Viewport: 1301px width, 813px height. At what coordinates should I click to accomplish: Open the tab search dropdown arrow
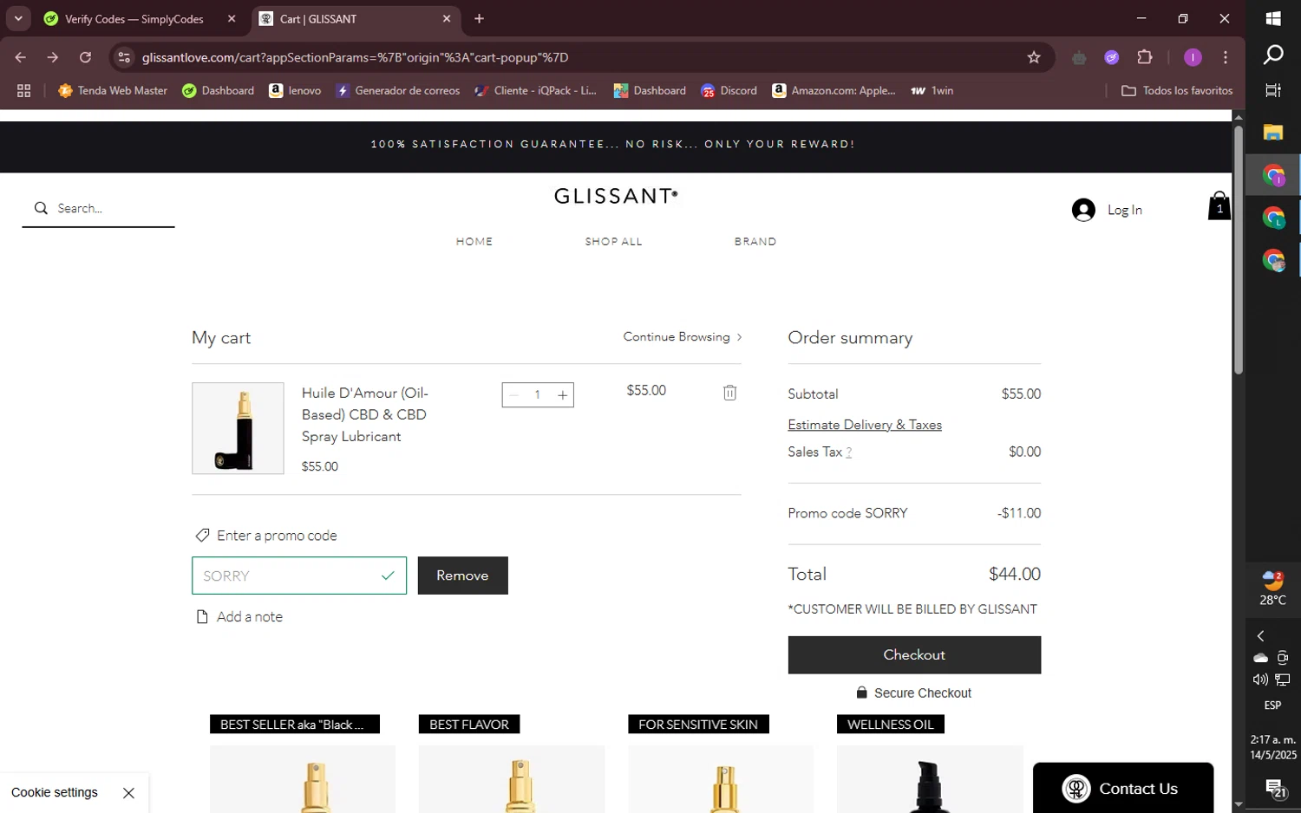17,18
